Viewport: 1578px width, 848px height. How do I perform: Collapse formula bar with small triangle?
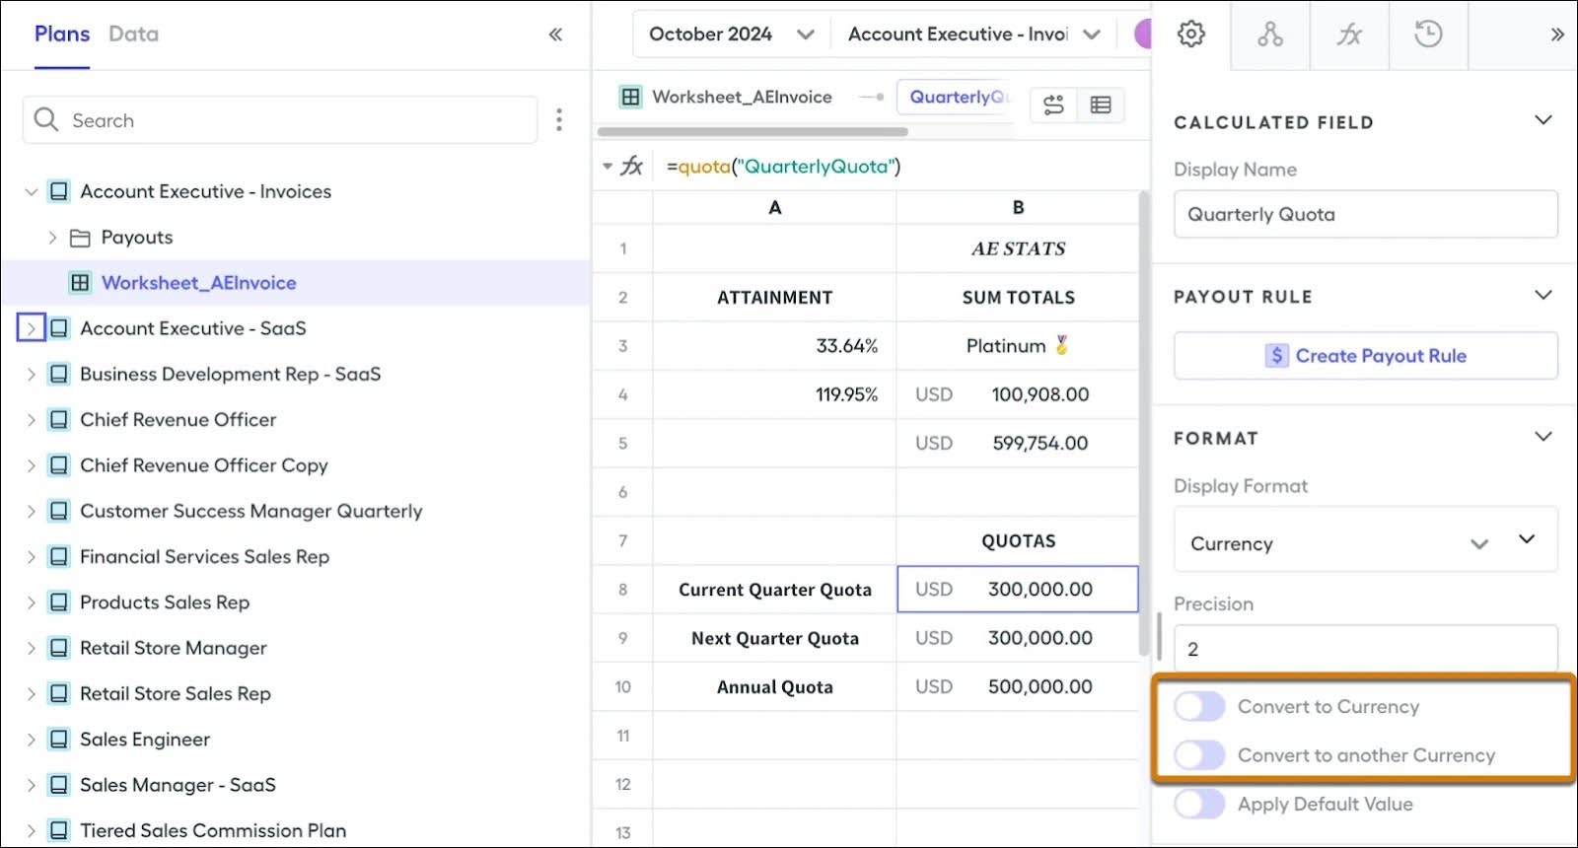(x=608, y=166)
